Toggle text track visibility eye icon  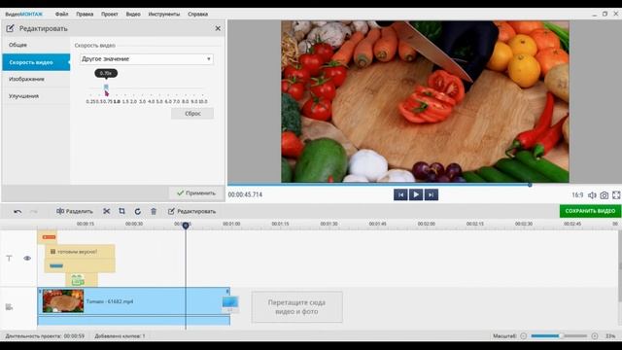pyautogui.click(x=27, y=259)
